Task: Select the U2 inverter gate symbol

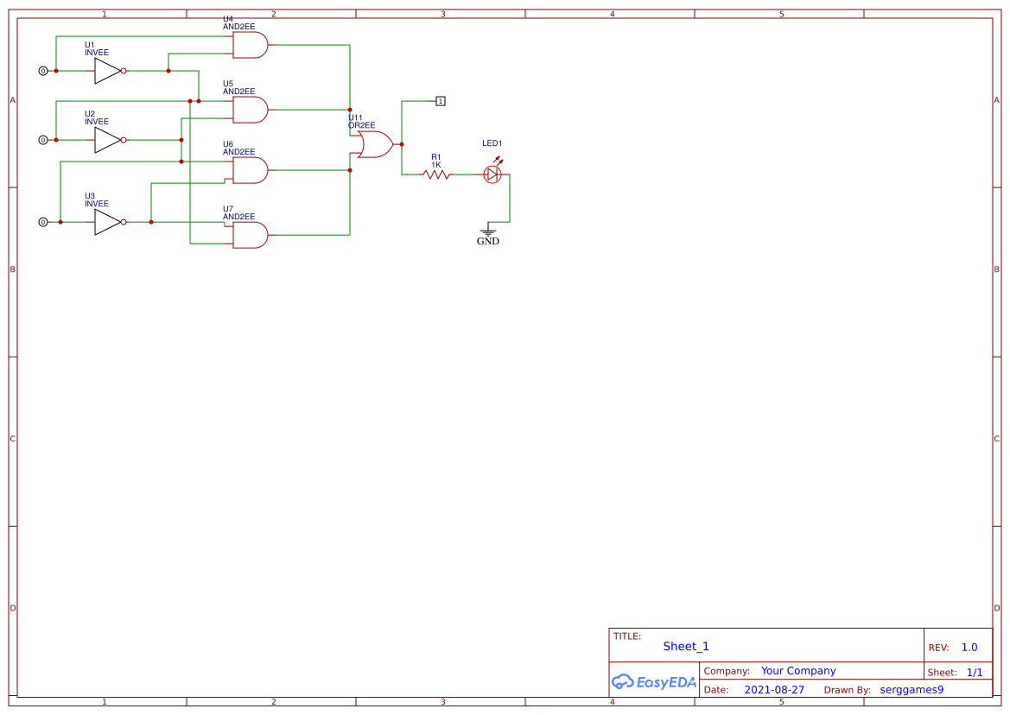Action: (x=108, y=140)
